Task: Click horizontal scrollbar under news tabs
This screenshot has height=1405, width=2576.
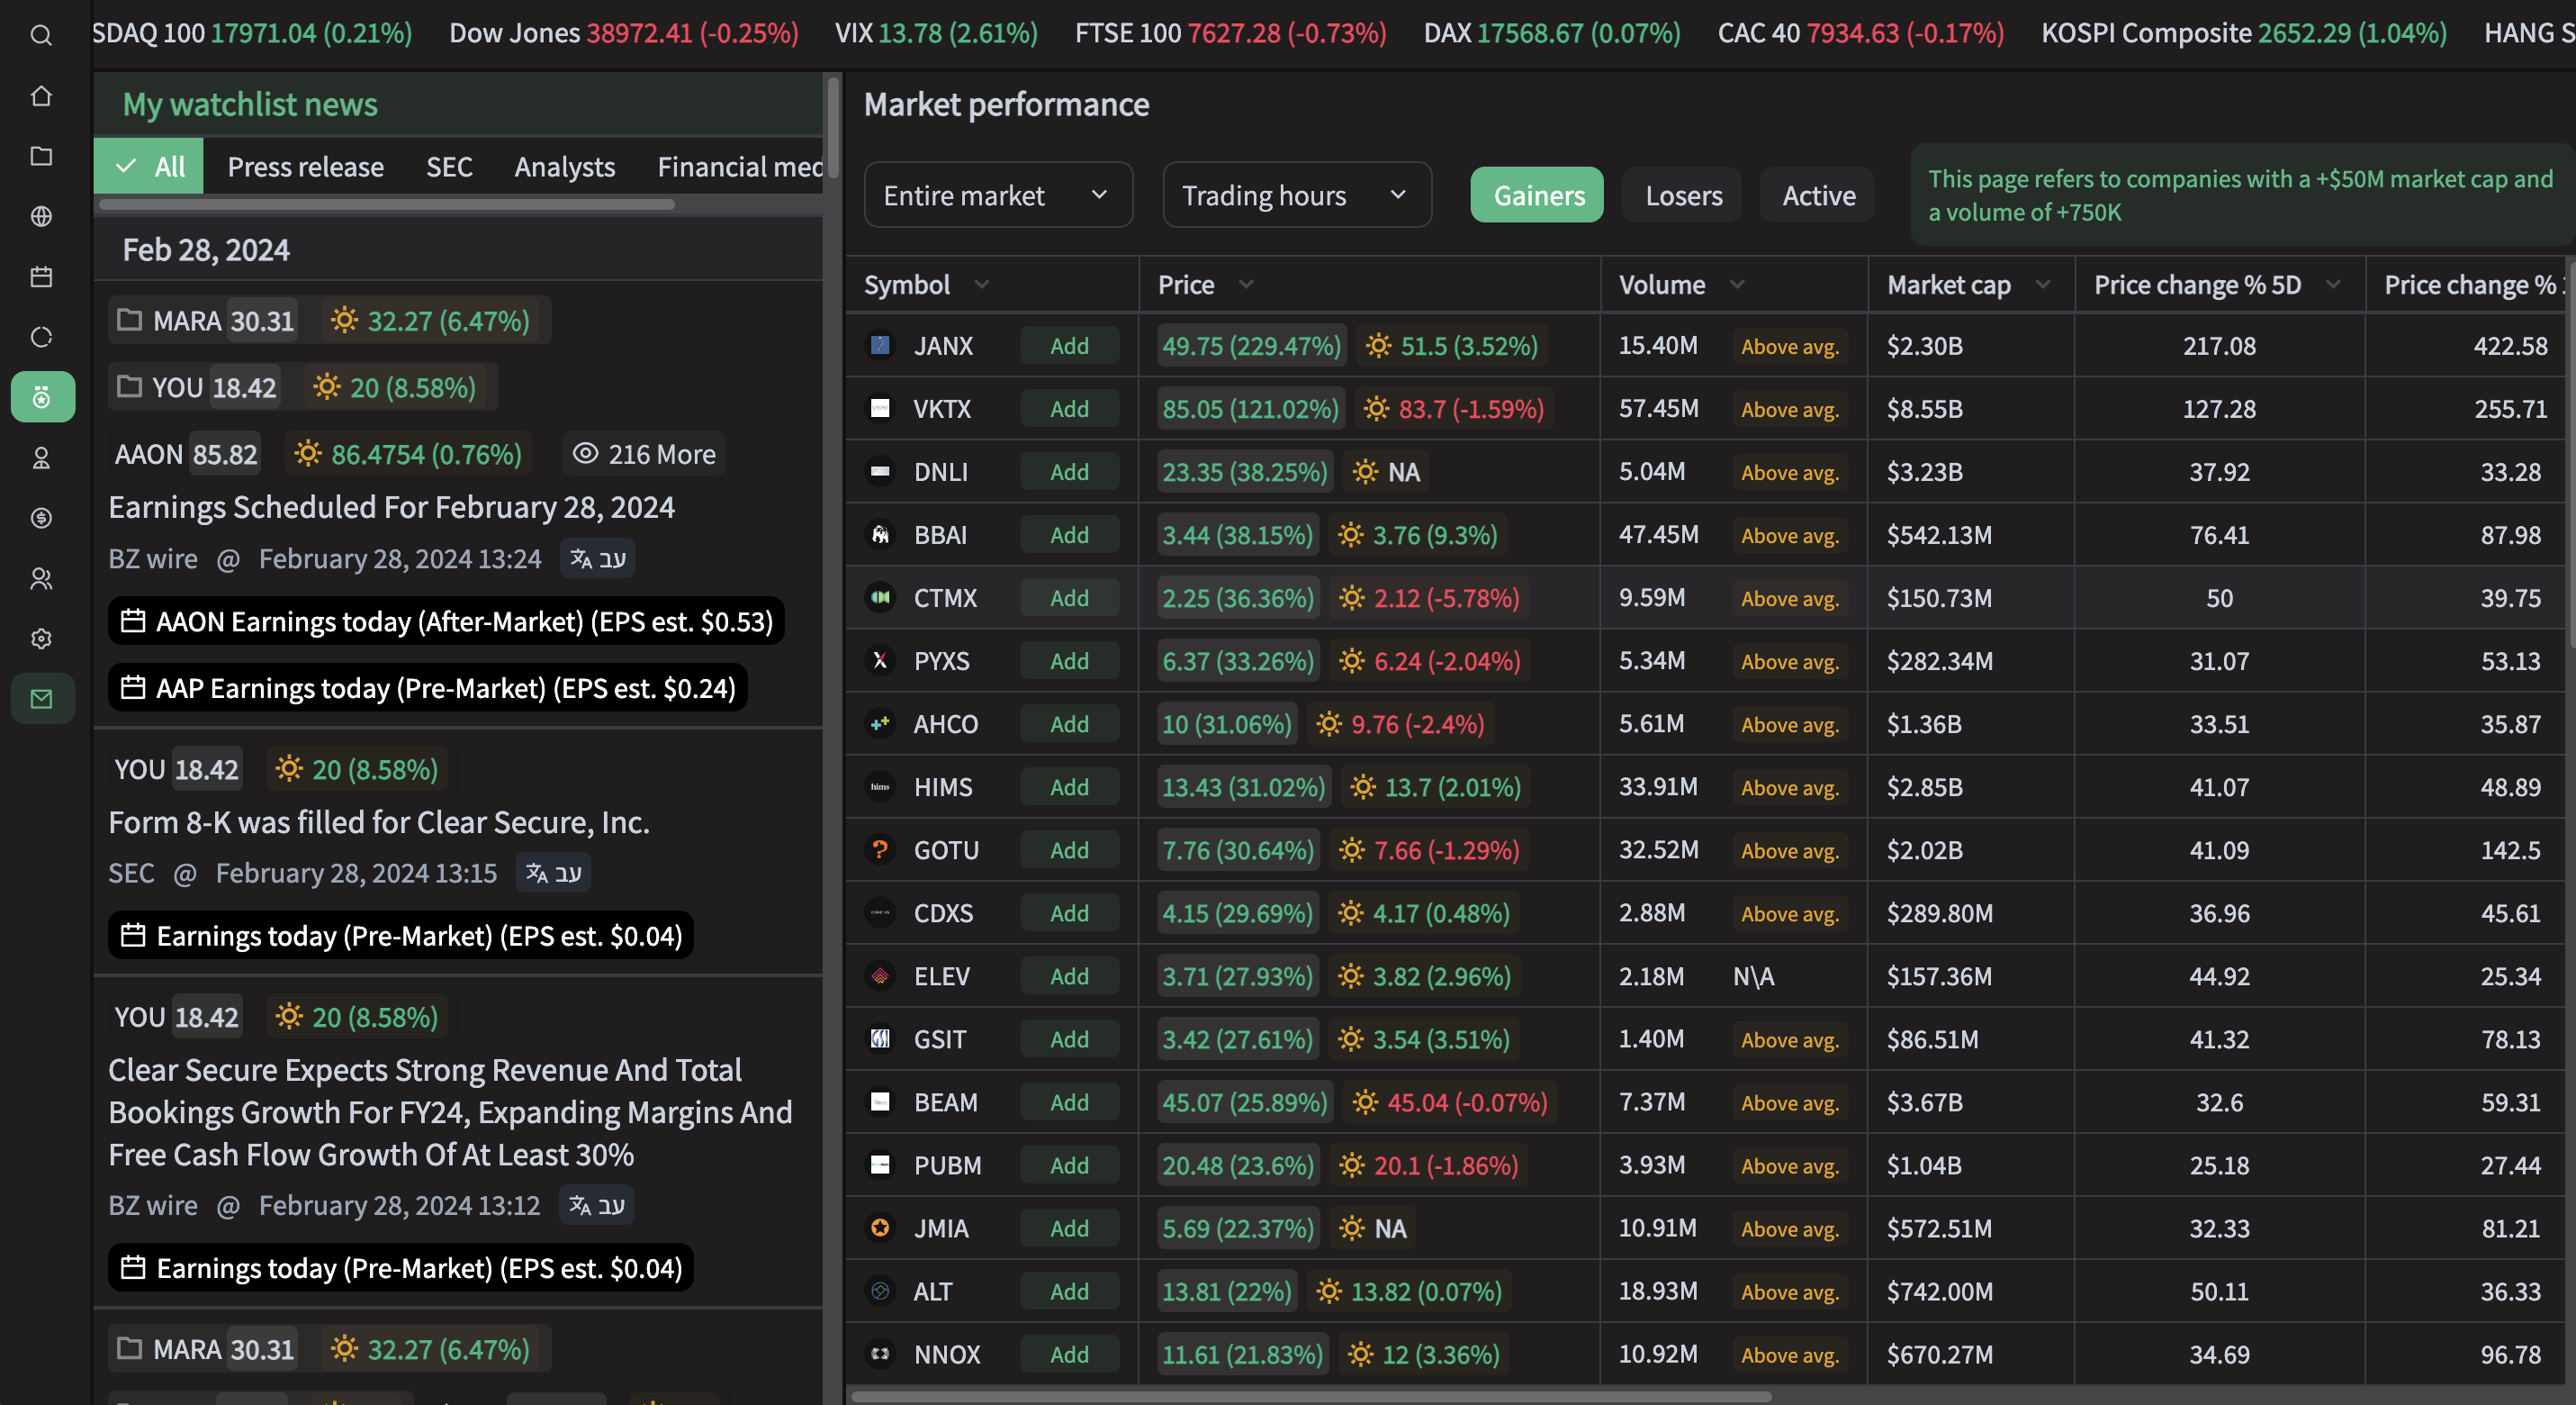Action: (x=386, y=205)
